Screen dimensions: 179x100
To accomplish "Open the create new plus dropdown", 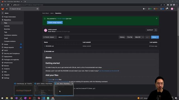I will coord(144,9).
